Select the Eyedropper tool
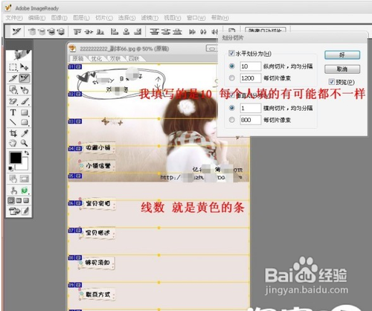 pos(25,133)
